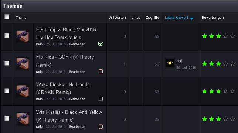238x133 pixels.
Task: Click rado's avatar on Best Trap thread
Action: [23, 36]
